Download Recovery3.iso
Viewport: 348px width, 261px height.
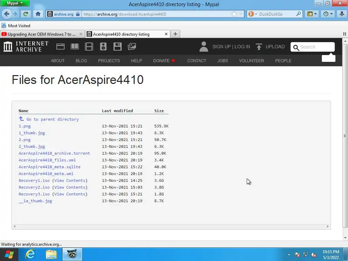34,194
